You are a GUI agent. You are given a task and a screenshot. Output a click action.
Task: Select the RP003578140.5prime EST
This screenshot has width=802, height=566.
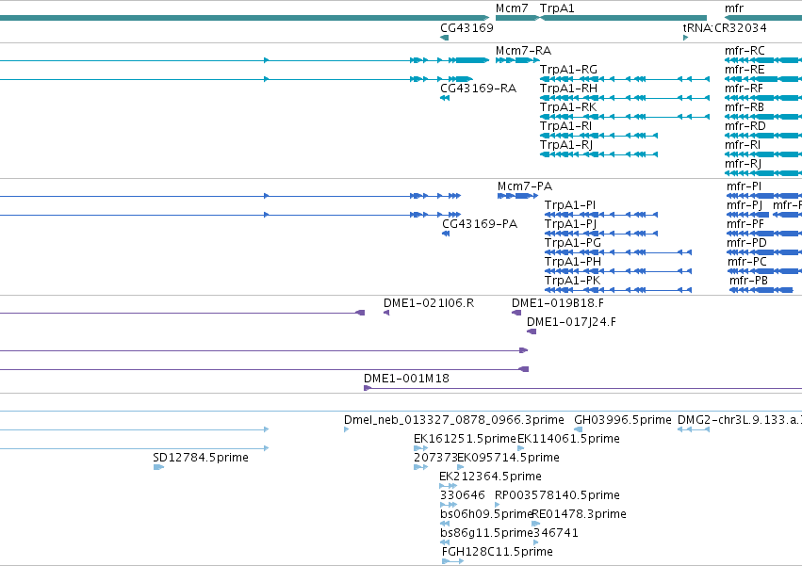click(x=498, y=505)
